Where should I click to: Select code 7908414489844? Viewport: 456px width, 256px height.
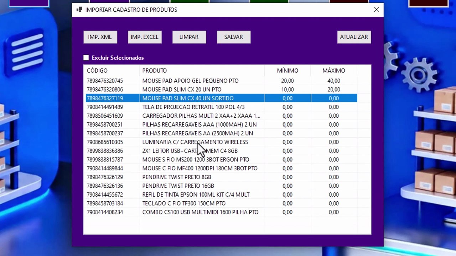point(105,169)
